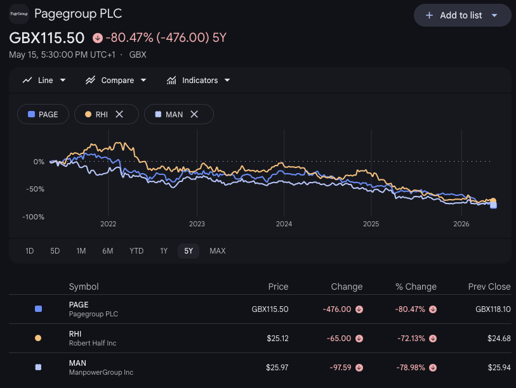Image resolution: width=516 pixels, height=388 pixels.
Task: Click the Compare chart icon
Action: (x=91, y=81)
